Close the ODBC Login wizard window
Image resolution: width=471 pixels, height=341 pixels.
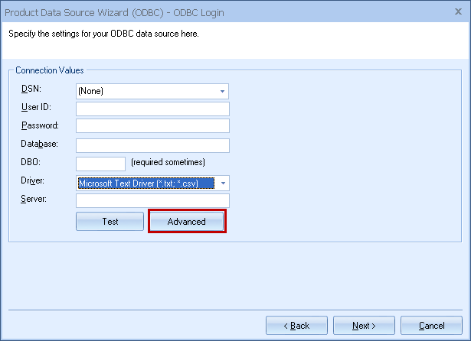click(456, 10)
